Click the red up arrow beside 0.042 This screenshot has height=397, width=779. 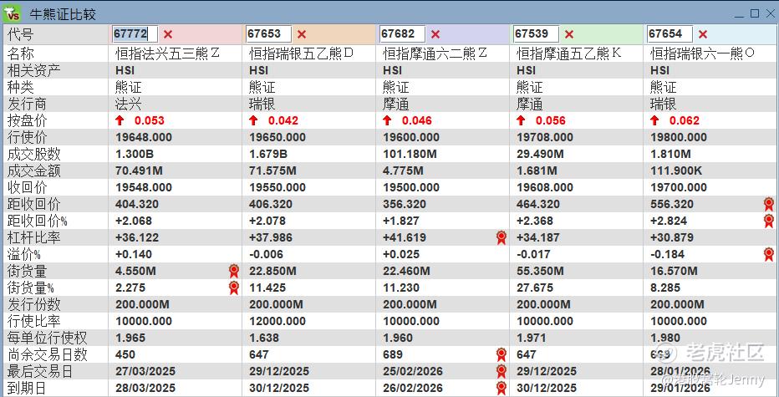pyautogui.click(x=253, y=120)
